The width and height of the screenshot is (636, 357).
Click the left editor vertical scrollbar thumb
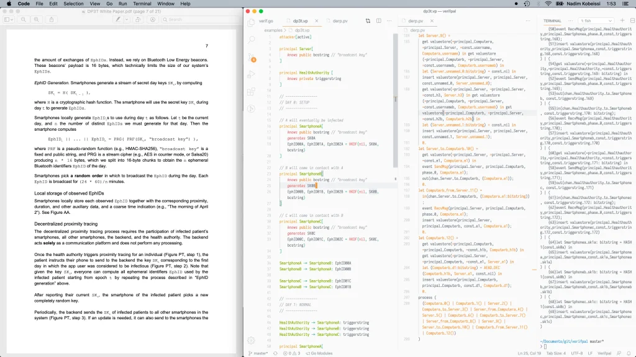(396, 99)
